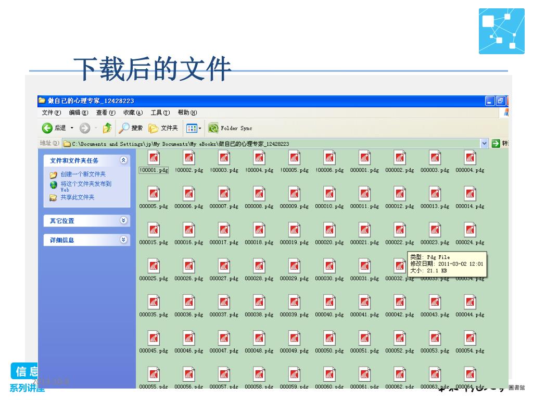Viewport: 533px width, 400px height.
Task: Select file 000015.pdg icon
Action: 154,230
